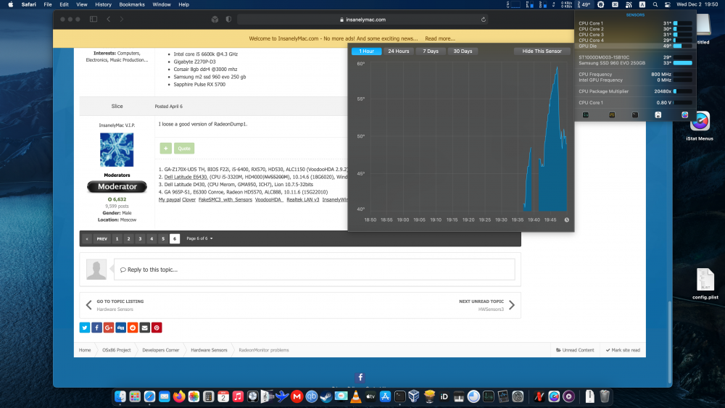725x408 pixels.
Task: Open FakeSMC3_with_Sensors signature link
Action: point(225,199)
